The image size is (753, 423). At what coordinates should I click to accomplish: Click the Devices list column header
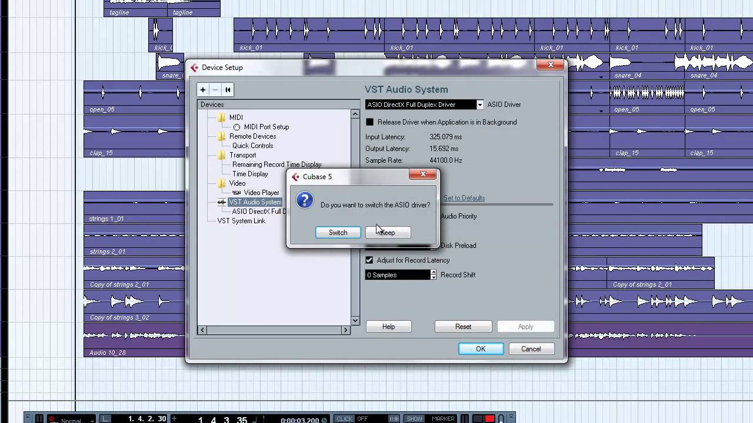pyautogui.click(x=278, y=105)
